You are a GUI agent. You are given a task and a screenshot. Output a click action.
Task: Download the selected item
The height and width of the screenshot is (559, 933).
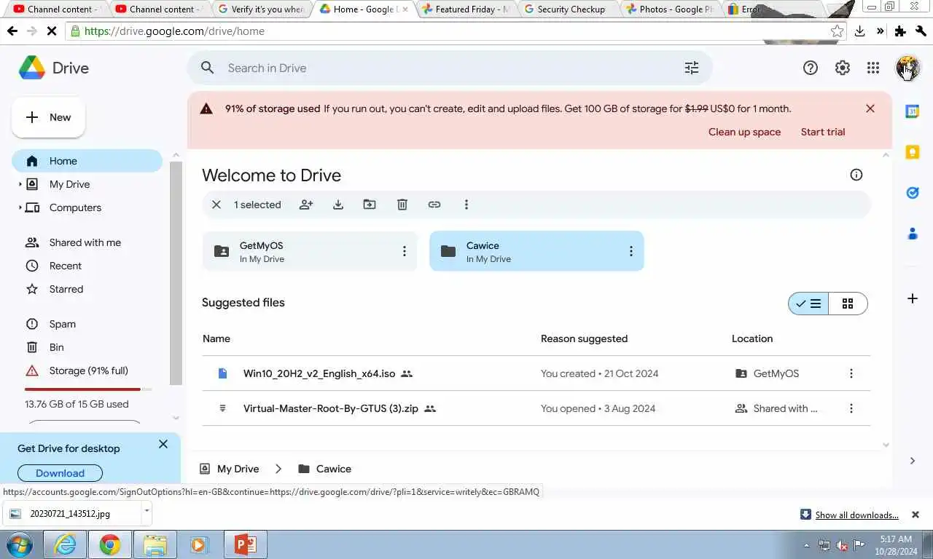pos(338,205)
